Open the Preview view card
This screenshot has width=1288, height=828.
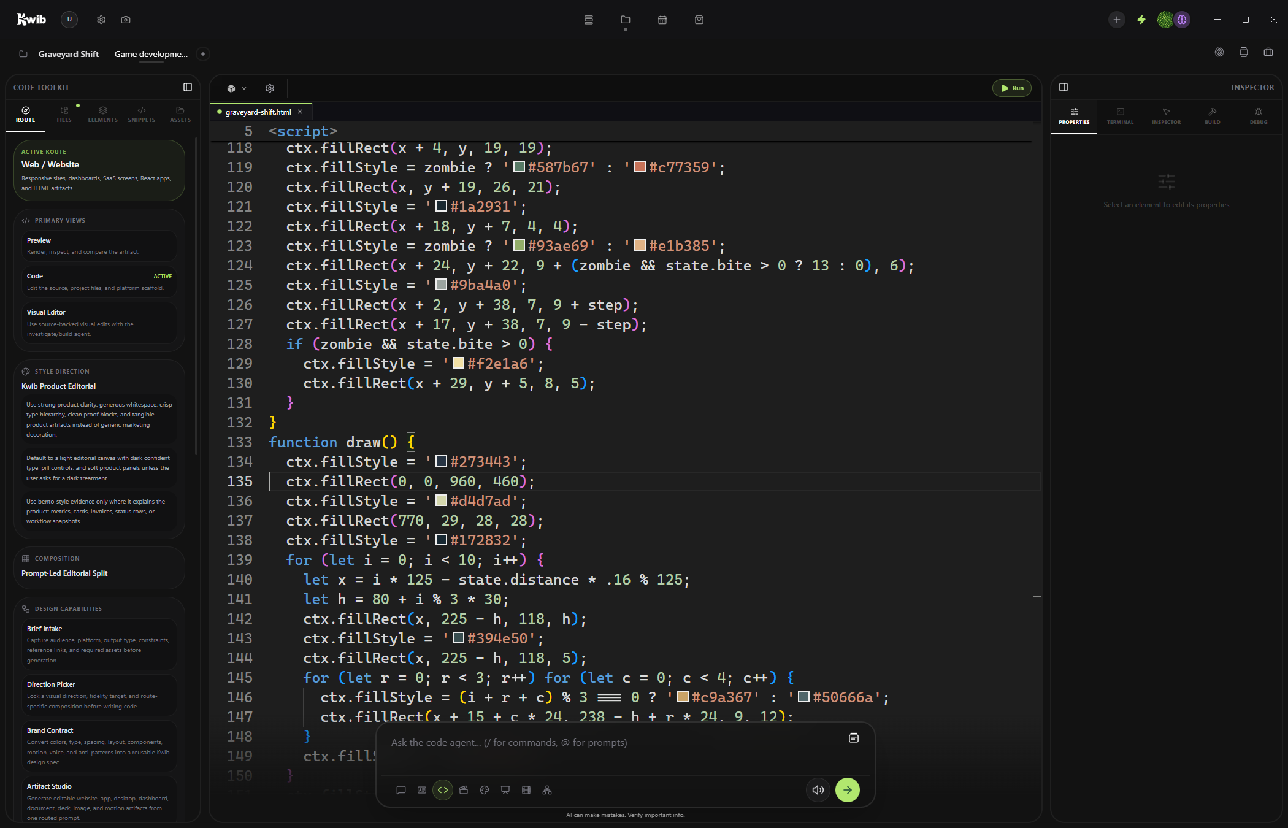coord(99,246)
